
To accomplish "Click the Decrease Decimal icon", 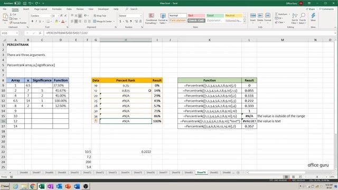I will [x=140, y=21].
